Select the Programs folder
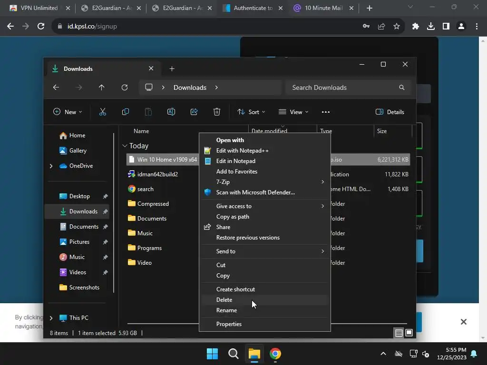 pyautogui.click(x=149, y=248)
